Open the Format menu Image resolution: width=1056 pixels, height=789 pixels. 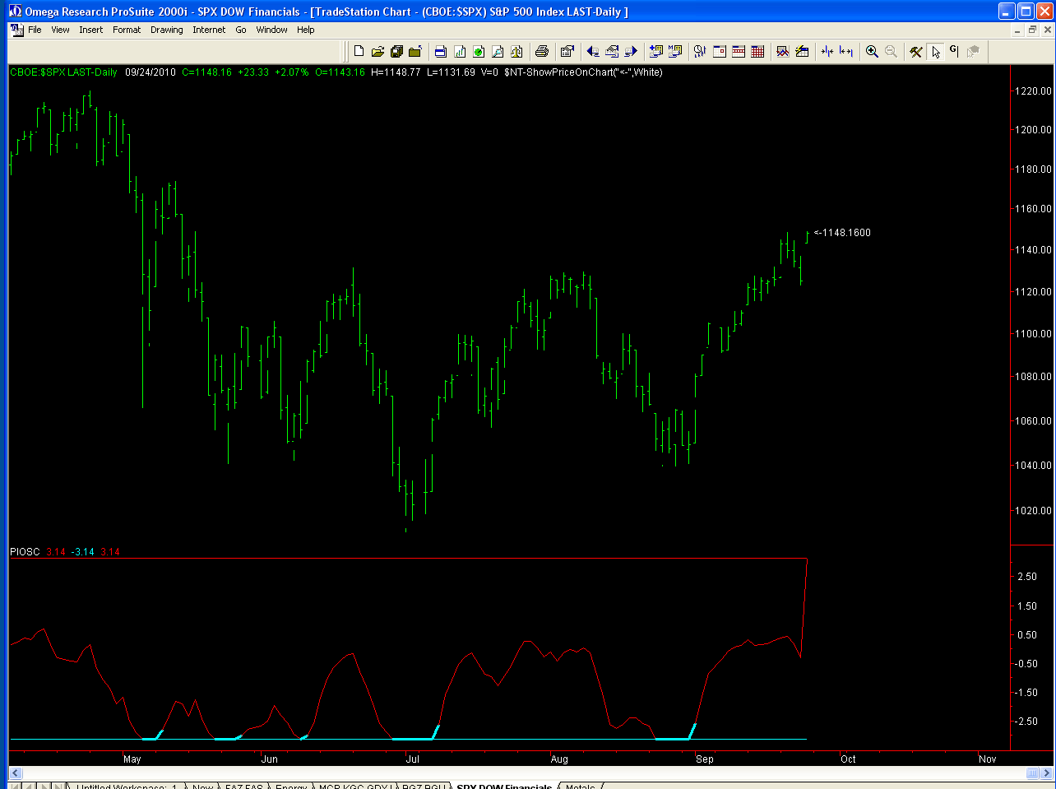click(127, 30)
